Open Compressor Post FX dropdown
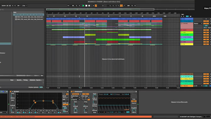 tap(75, 100)
